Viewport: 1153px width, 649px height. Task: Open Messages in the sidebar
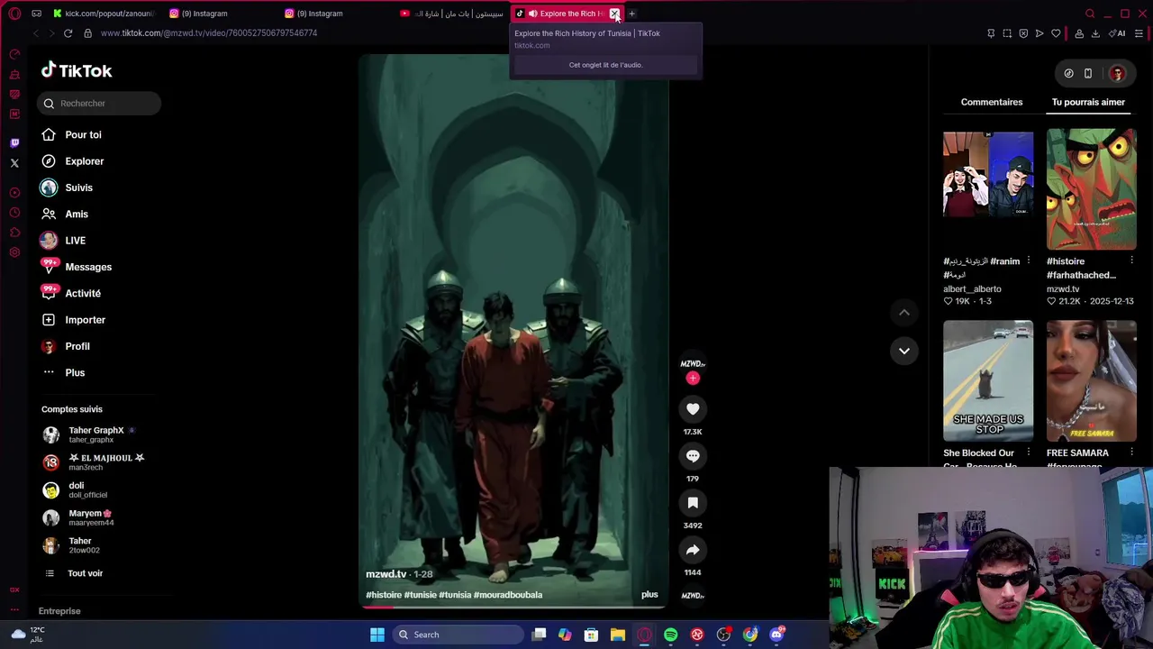88,267
